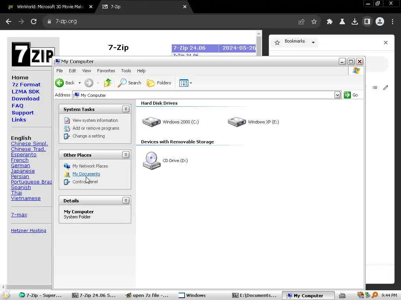Click the 7-max link
Viewport: 401px width, 300px height.
[19, 215]
